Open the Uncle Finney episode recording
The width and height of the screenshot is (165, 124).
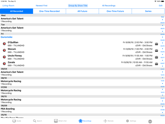point(80,57)
